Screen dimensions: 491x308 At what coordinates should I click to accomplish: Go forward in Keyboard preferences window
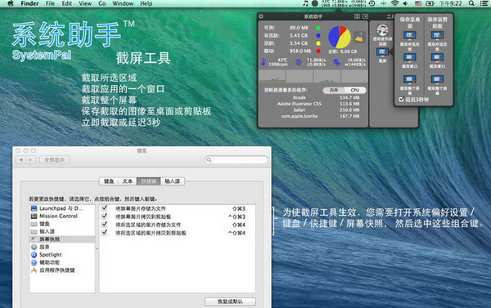tap(31, 160)
